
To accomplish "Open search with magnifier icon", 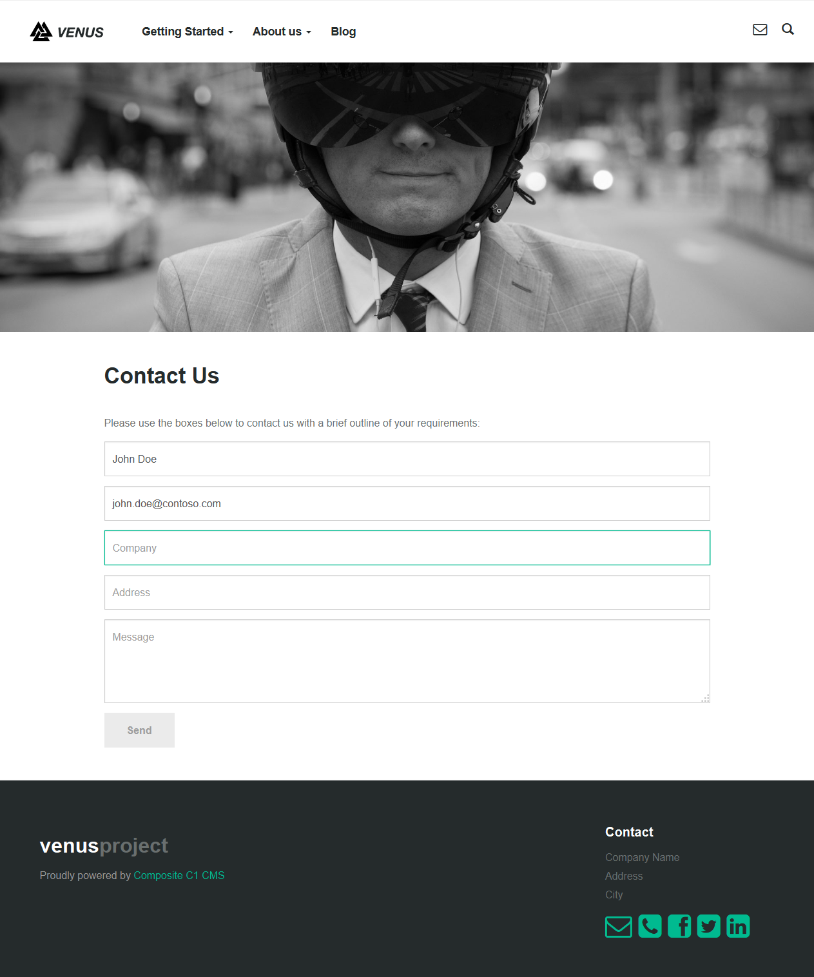I will [x=788, y=29].
